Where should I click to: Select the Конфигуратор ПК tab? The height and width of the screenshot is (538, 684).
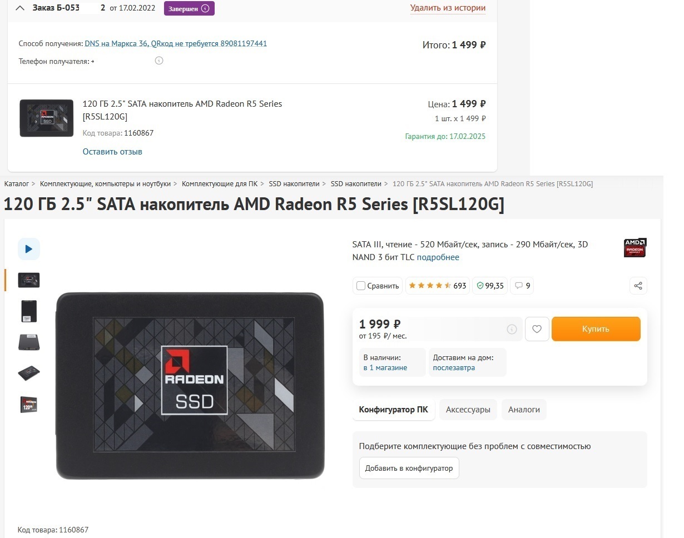(x=393, y=410)
